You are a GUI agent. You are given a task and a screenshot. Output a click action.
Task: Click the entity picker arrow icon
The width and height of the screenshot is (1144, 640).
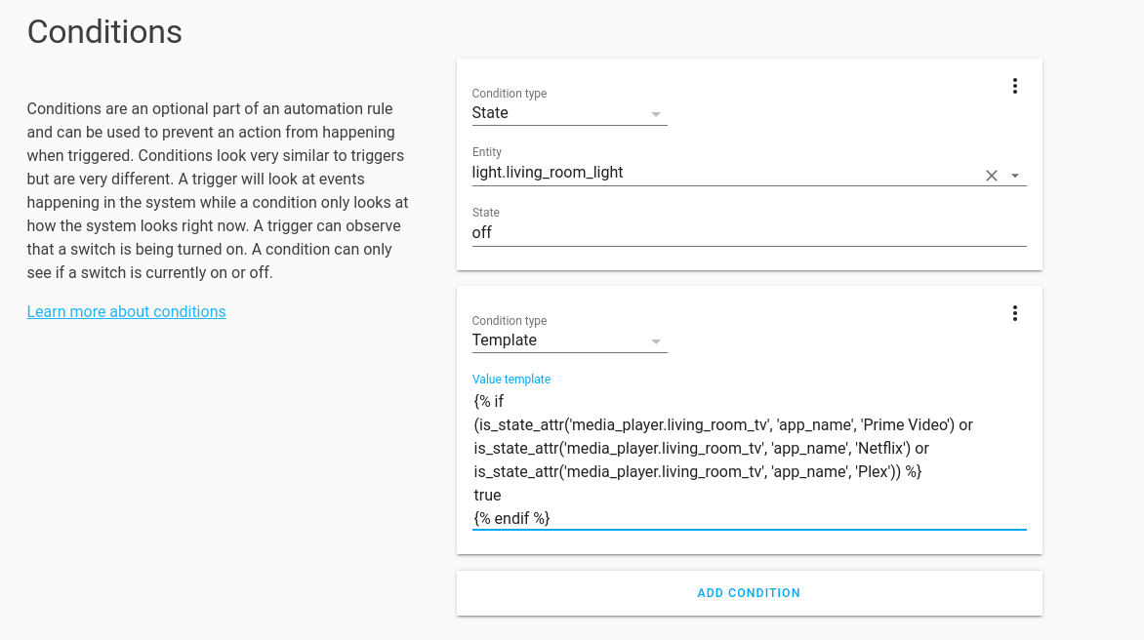1015,175
